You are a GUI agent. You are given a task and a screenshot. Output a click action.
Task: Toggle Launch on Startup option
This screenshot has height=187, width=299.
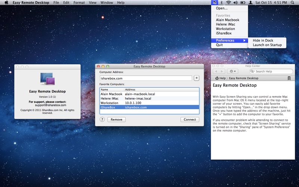[267, 45]
